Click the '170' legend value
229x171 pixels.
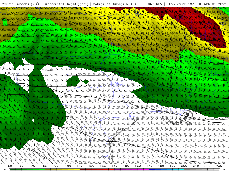(149, 166)
